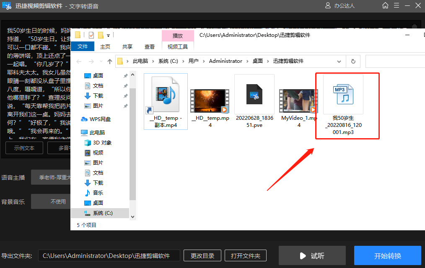Select the 20220628_183651.pve project file
The image size is (425, 268).
point(254,101)
